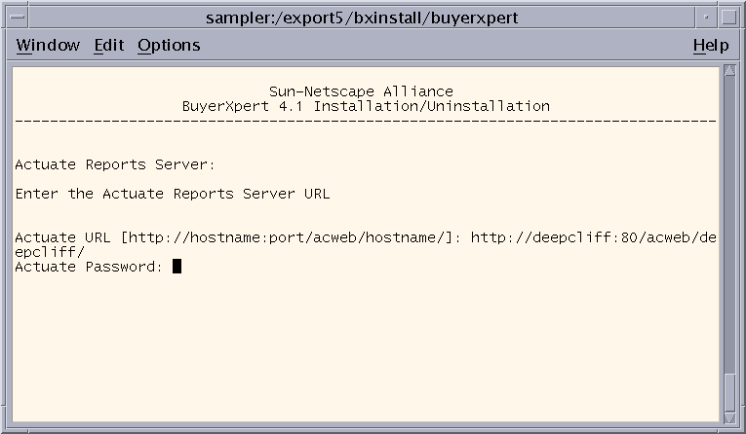Click 'Enter the Actuate Reports Server URL' text
This screenshot has width=746, height=434.
173,194
